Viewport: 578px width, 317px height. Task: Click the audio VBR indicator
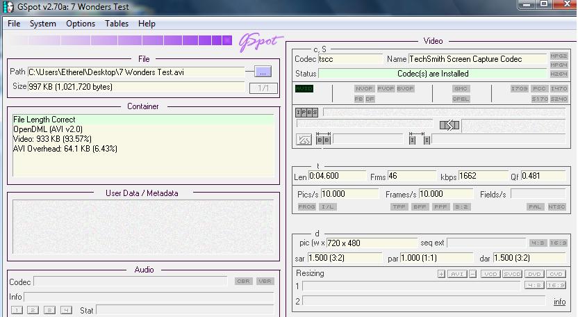pyautogui.click(x=265, y=282)
